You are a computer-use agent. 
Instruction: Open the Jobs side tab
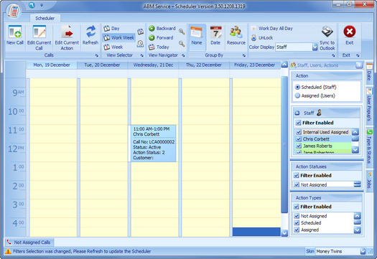tap(369, 181)
